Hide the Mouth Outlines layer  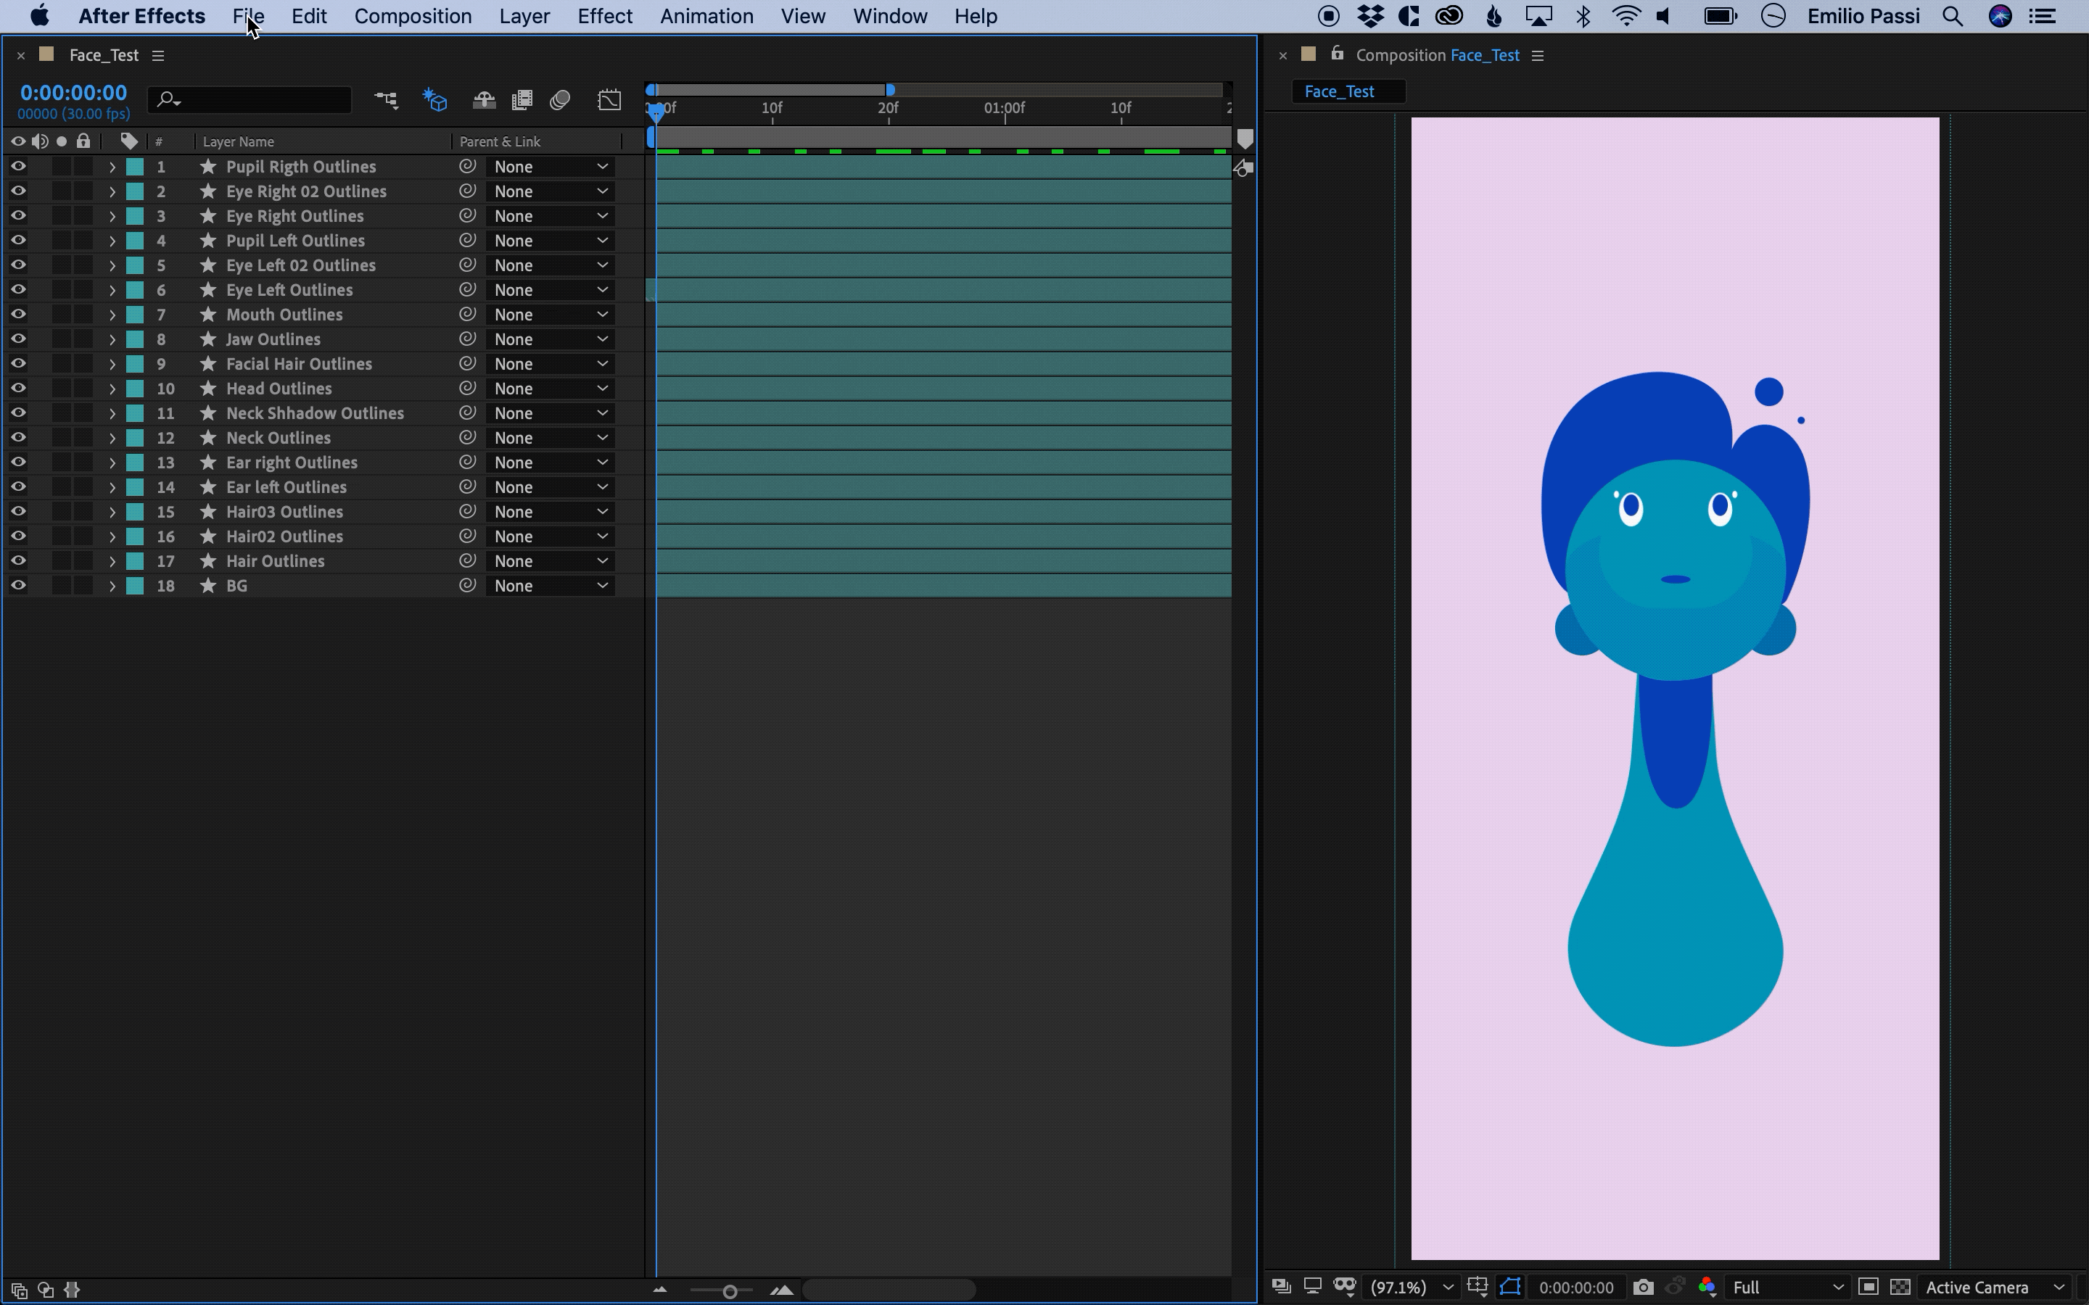pyautogui.click(x=17, y=314)
